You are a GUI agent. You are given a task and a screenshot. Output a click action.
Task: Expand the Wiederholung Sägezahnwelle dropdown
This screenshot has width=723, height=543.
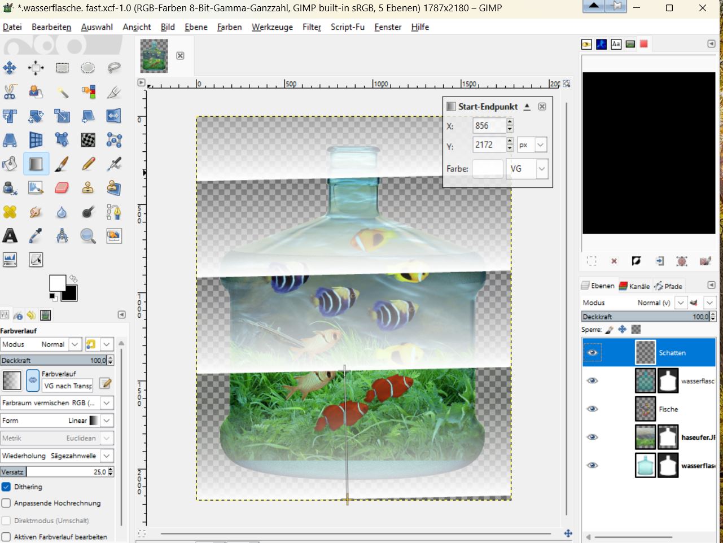107,456
